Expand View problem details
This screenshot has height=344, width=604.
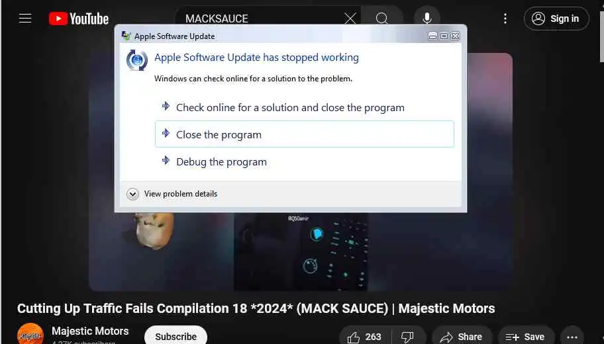click(x=172, y=194)
